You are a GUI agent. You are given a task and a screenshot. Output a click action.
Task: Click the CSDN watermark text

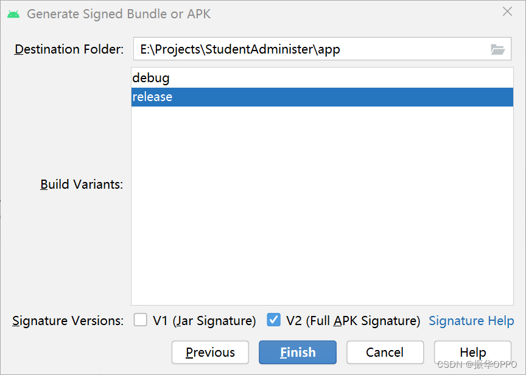click(479, 364)
